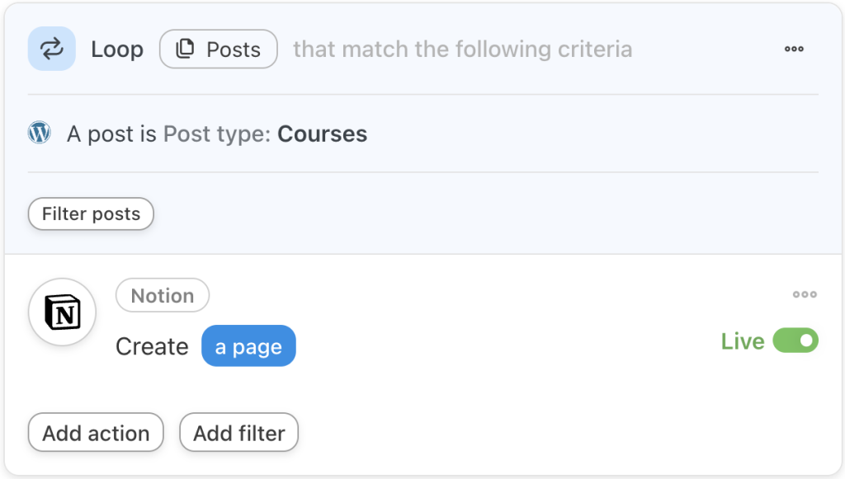This screenshot has height=479, width=845.
Task: Disable the Live toggle on the Notion action
Action: click(x=794, y=340)
